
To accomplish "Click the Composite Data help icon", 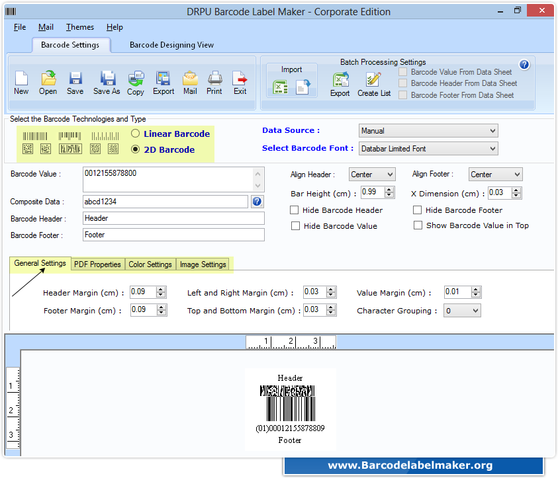I will [x=257, y=202].
